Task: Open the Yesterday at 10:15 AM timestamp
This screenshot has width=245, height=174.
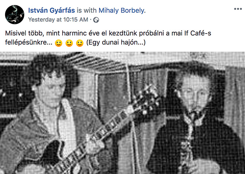Action: [58, 20]
